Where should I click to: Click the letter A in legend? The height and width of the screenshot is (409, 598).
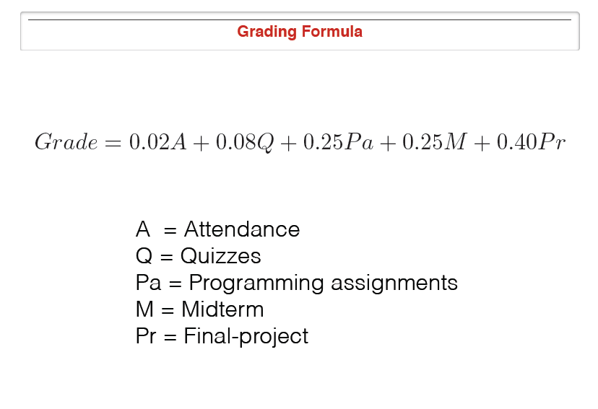(x=142, y=229)
